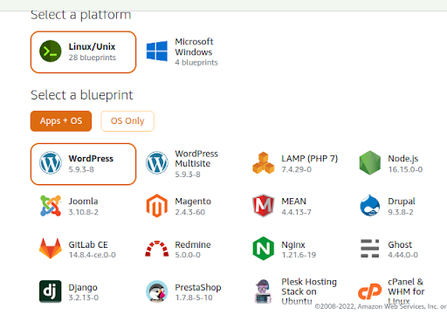
Task: Click the 28 blueprints text
Action: [93, 58]
